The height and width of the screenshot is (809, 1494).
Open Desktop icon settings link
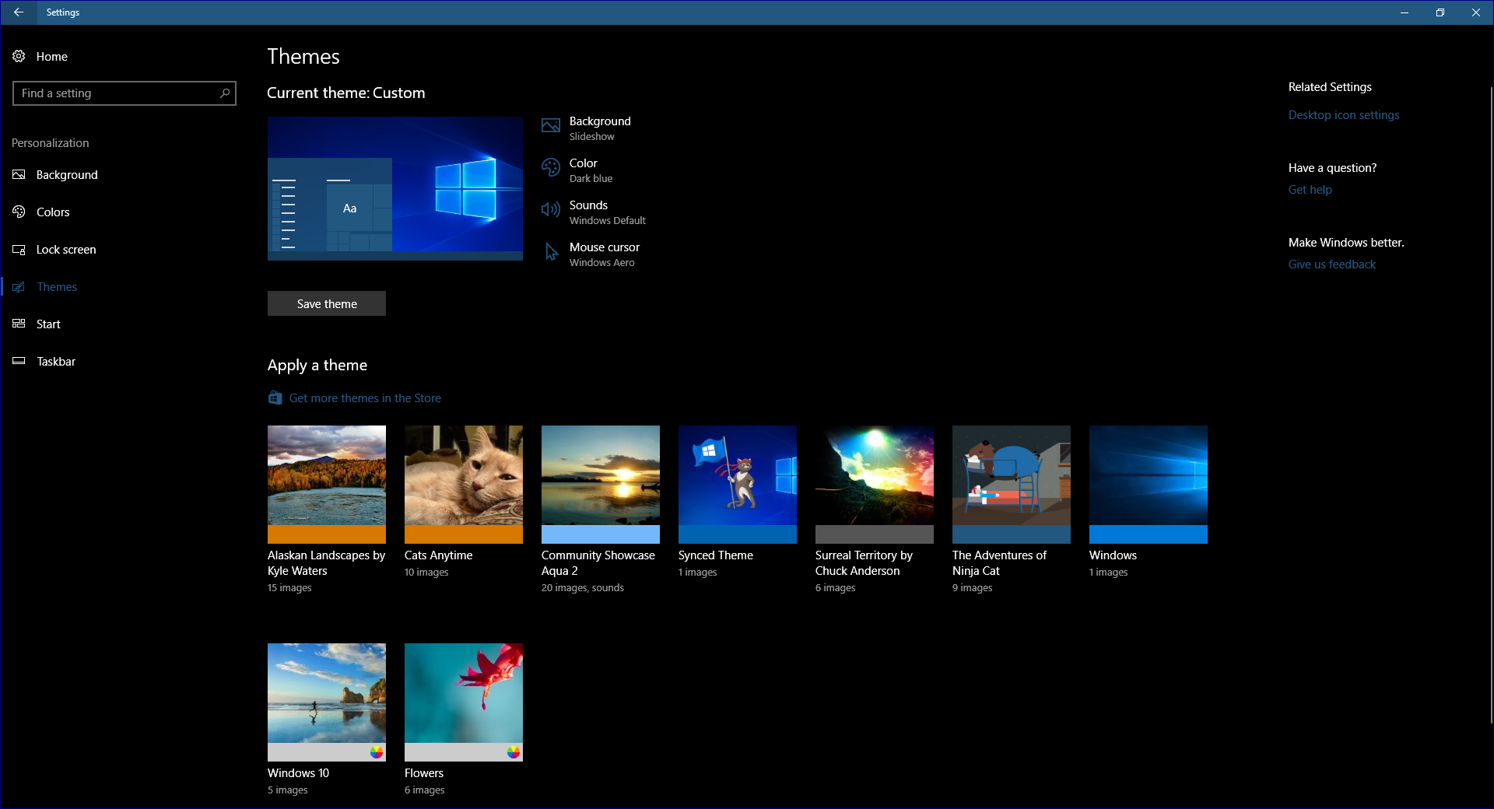[1344, 115]
